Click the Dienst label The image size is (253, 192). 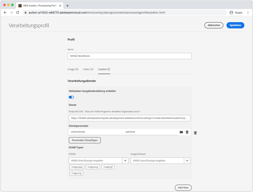(x=73, y=105)
